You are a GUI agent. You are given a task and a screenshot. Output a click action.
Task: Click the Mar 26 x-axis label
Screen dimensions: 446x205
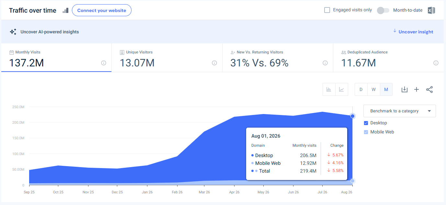point(204,192)
